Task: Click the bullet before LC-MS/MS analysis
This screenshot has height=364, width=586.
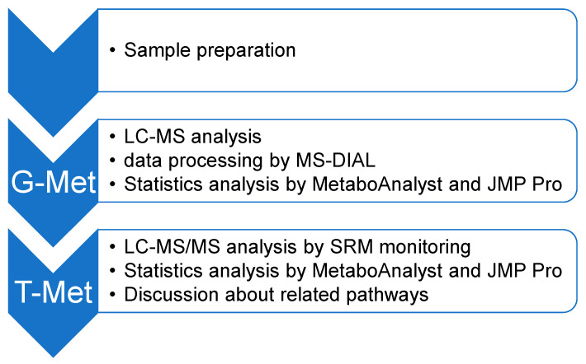Action: coord(112,247)
